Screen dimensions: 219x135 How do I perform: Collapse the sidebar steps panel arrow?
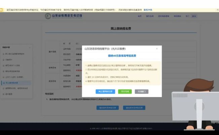point(30,48)
